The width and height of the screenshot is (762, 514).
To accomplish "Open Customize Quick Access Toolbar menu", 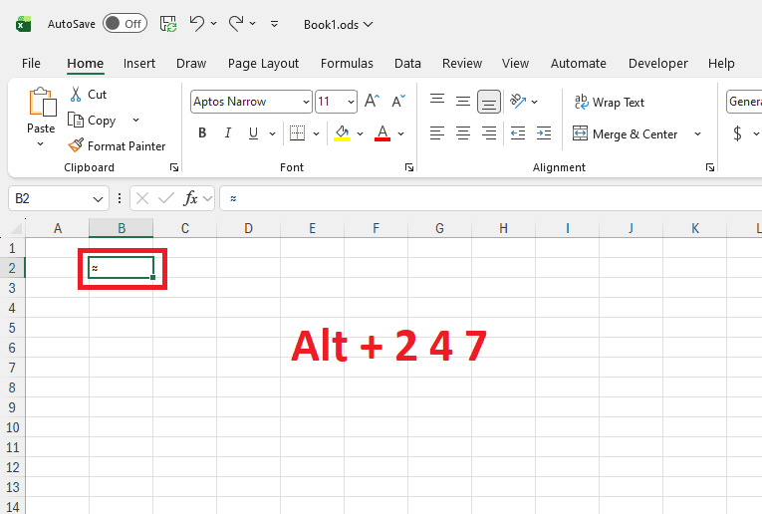I will click(x=275, y=24).
